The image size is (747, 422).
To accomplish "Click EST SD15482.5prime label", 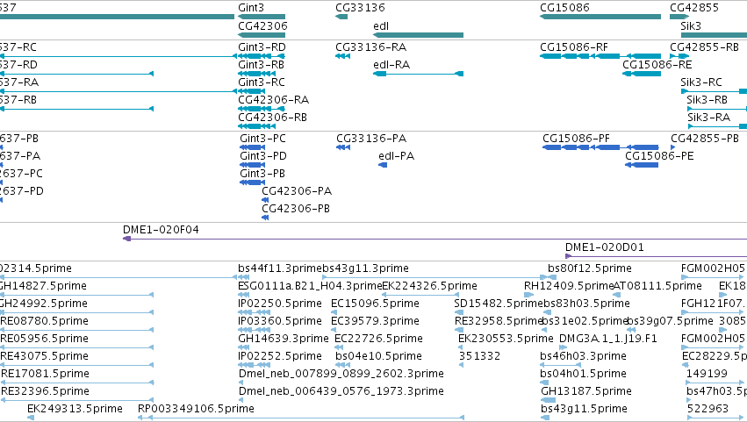I will coord(499,304).
